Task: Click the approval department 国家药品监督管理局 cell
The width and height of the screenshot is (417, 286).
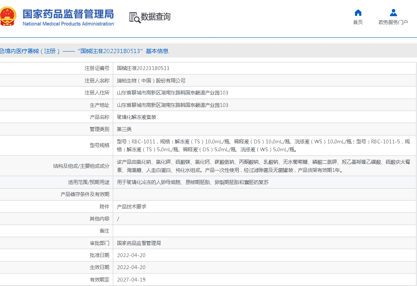Action: [x=139, y=243]
